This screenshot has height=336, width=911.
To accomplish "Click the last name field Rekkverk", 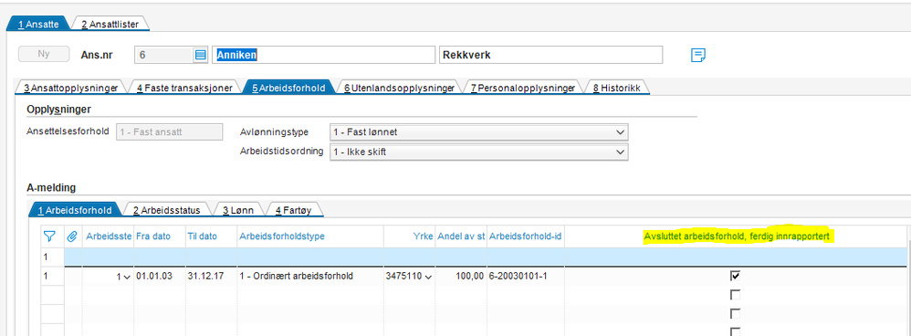I will [x=550, y=55].
